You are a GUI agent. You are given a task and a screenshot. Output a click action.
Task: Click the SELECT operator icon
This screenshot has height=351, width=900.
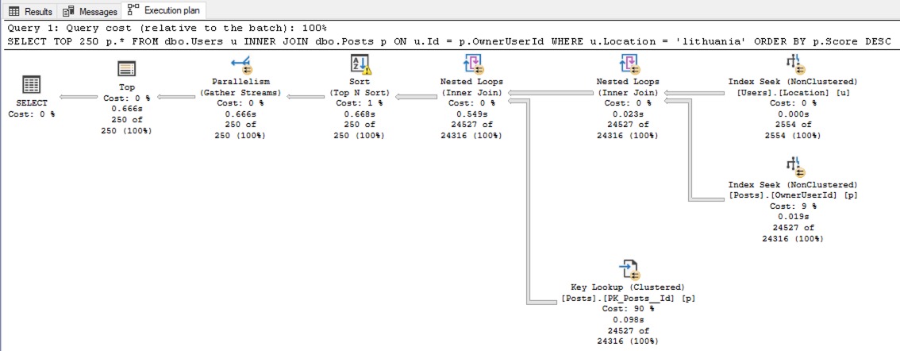click(31, 86)
